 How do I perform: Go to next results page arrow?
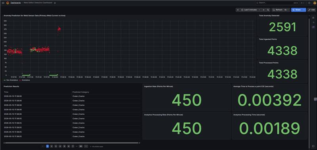(x=86, y=146)
